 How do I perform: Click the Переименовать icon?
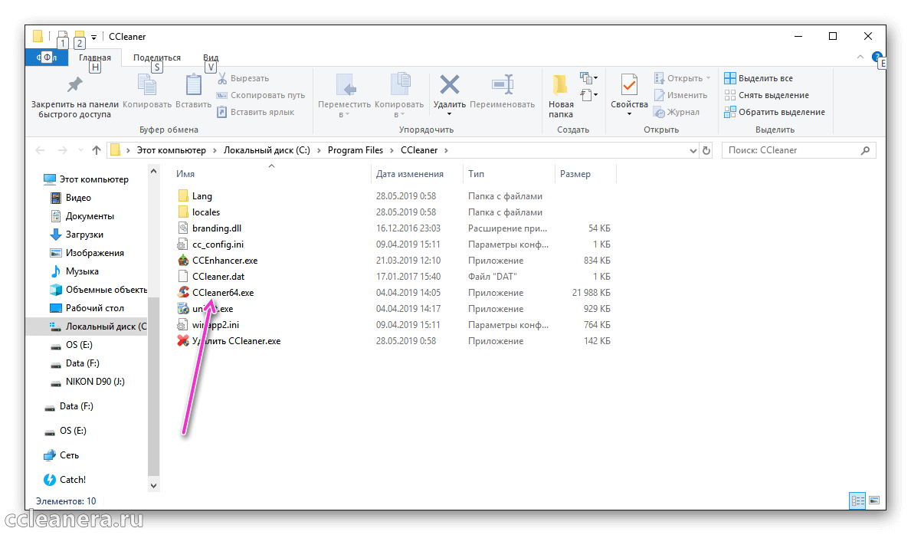pyautogui.click(x=502, y=85)
